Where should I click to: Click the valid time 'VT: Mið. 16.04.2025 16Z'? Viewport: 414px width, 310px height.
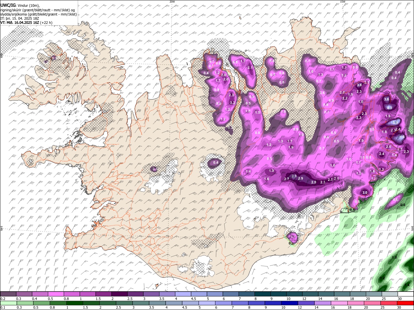20,23
